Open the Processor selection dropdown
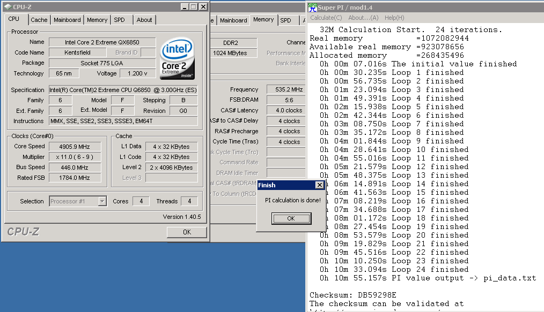Screen dimensions: 544x312 102,201
